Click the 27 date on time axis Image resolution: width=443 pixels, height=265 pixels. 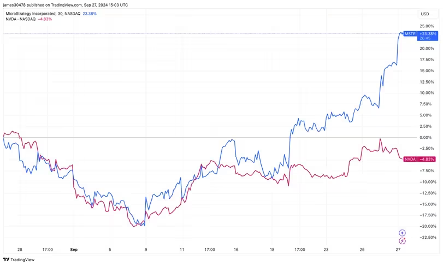(398, 250)
